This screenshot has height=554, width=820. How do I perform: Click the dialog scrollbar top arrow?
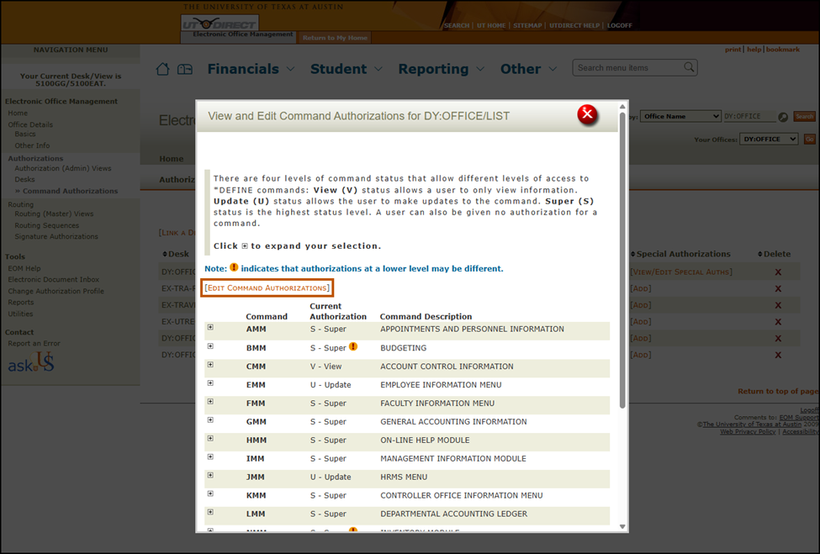pyautogui.click(x=622, y=107)
